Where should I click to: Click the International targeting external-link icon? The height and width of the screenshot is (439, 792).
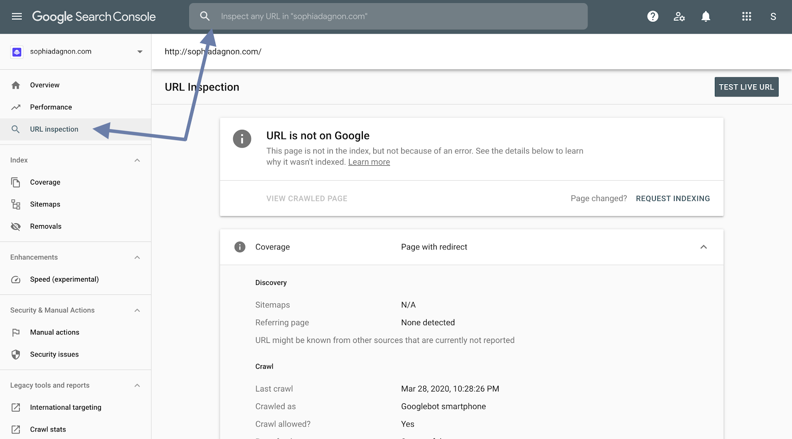point(16,407)
